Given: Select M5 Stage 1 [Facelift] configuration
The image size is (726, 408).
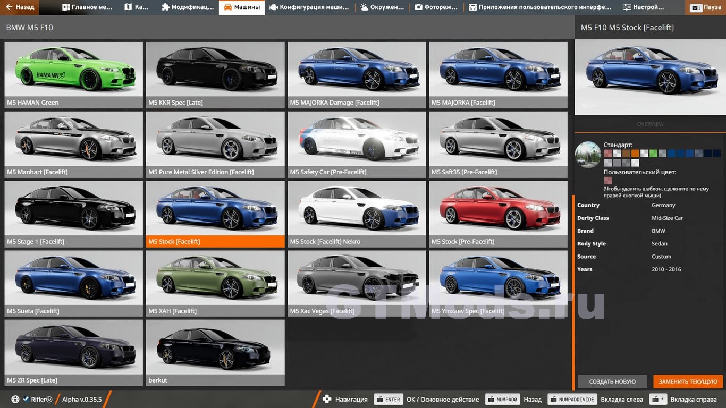Looking at the screenshot, I should pyautogui.click(x=74, y=214).
